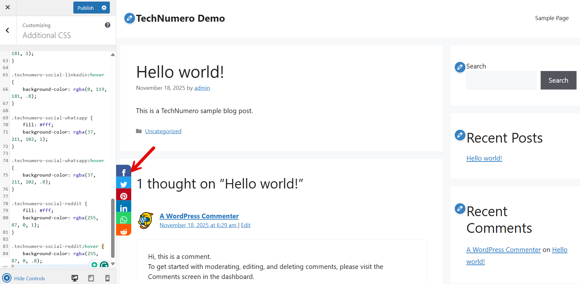Screen dimensions: 580x284
Task: Open Hello world! under Recent Posts
Action: click(x=484, y=158)
